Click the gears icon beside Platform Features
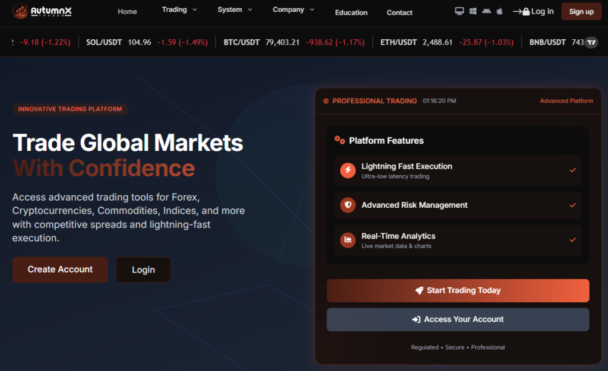608x371 pixels. [340, 140]
